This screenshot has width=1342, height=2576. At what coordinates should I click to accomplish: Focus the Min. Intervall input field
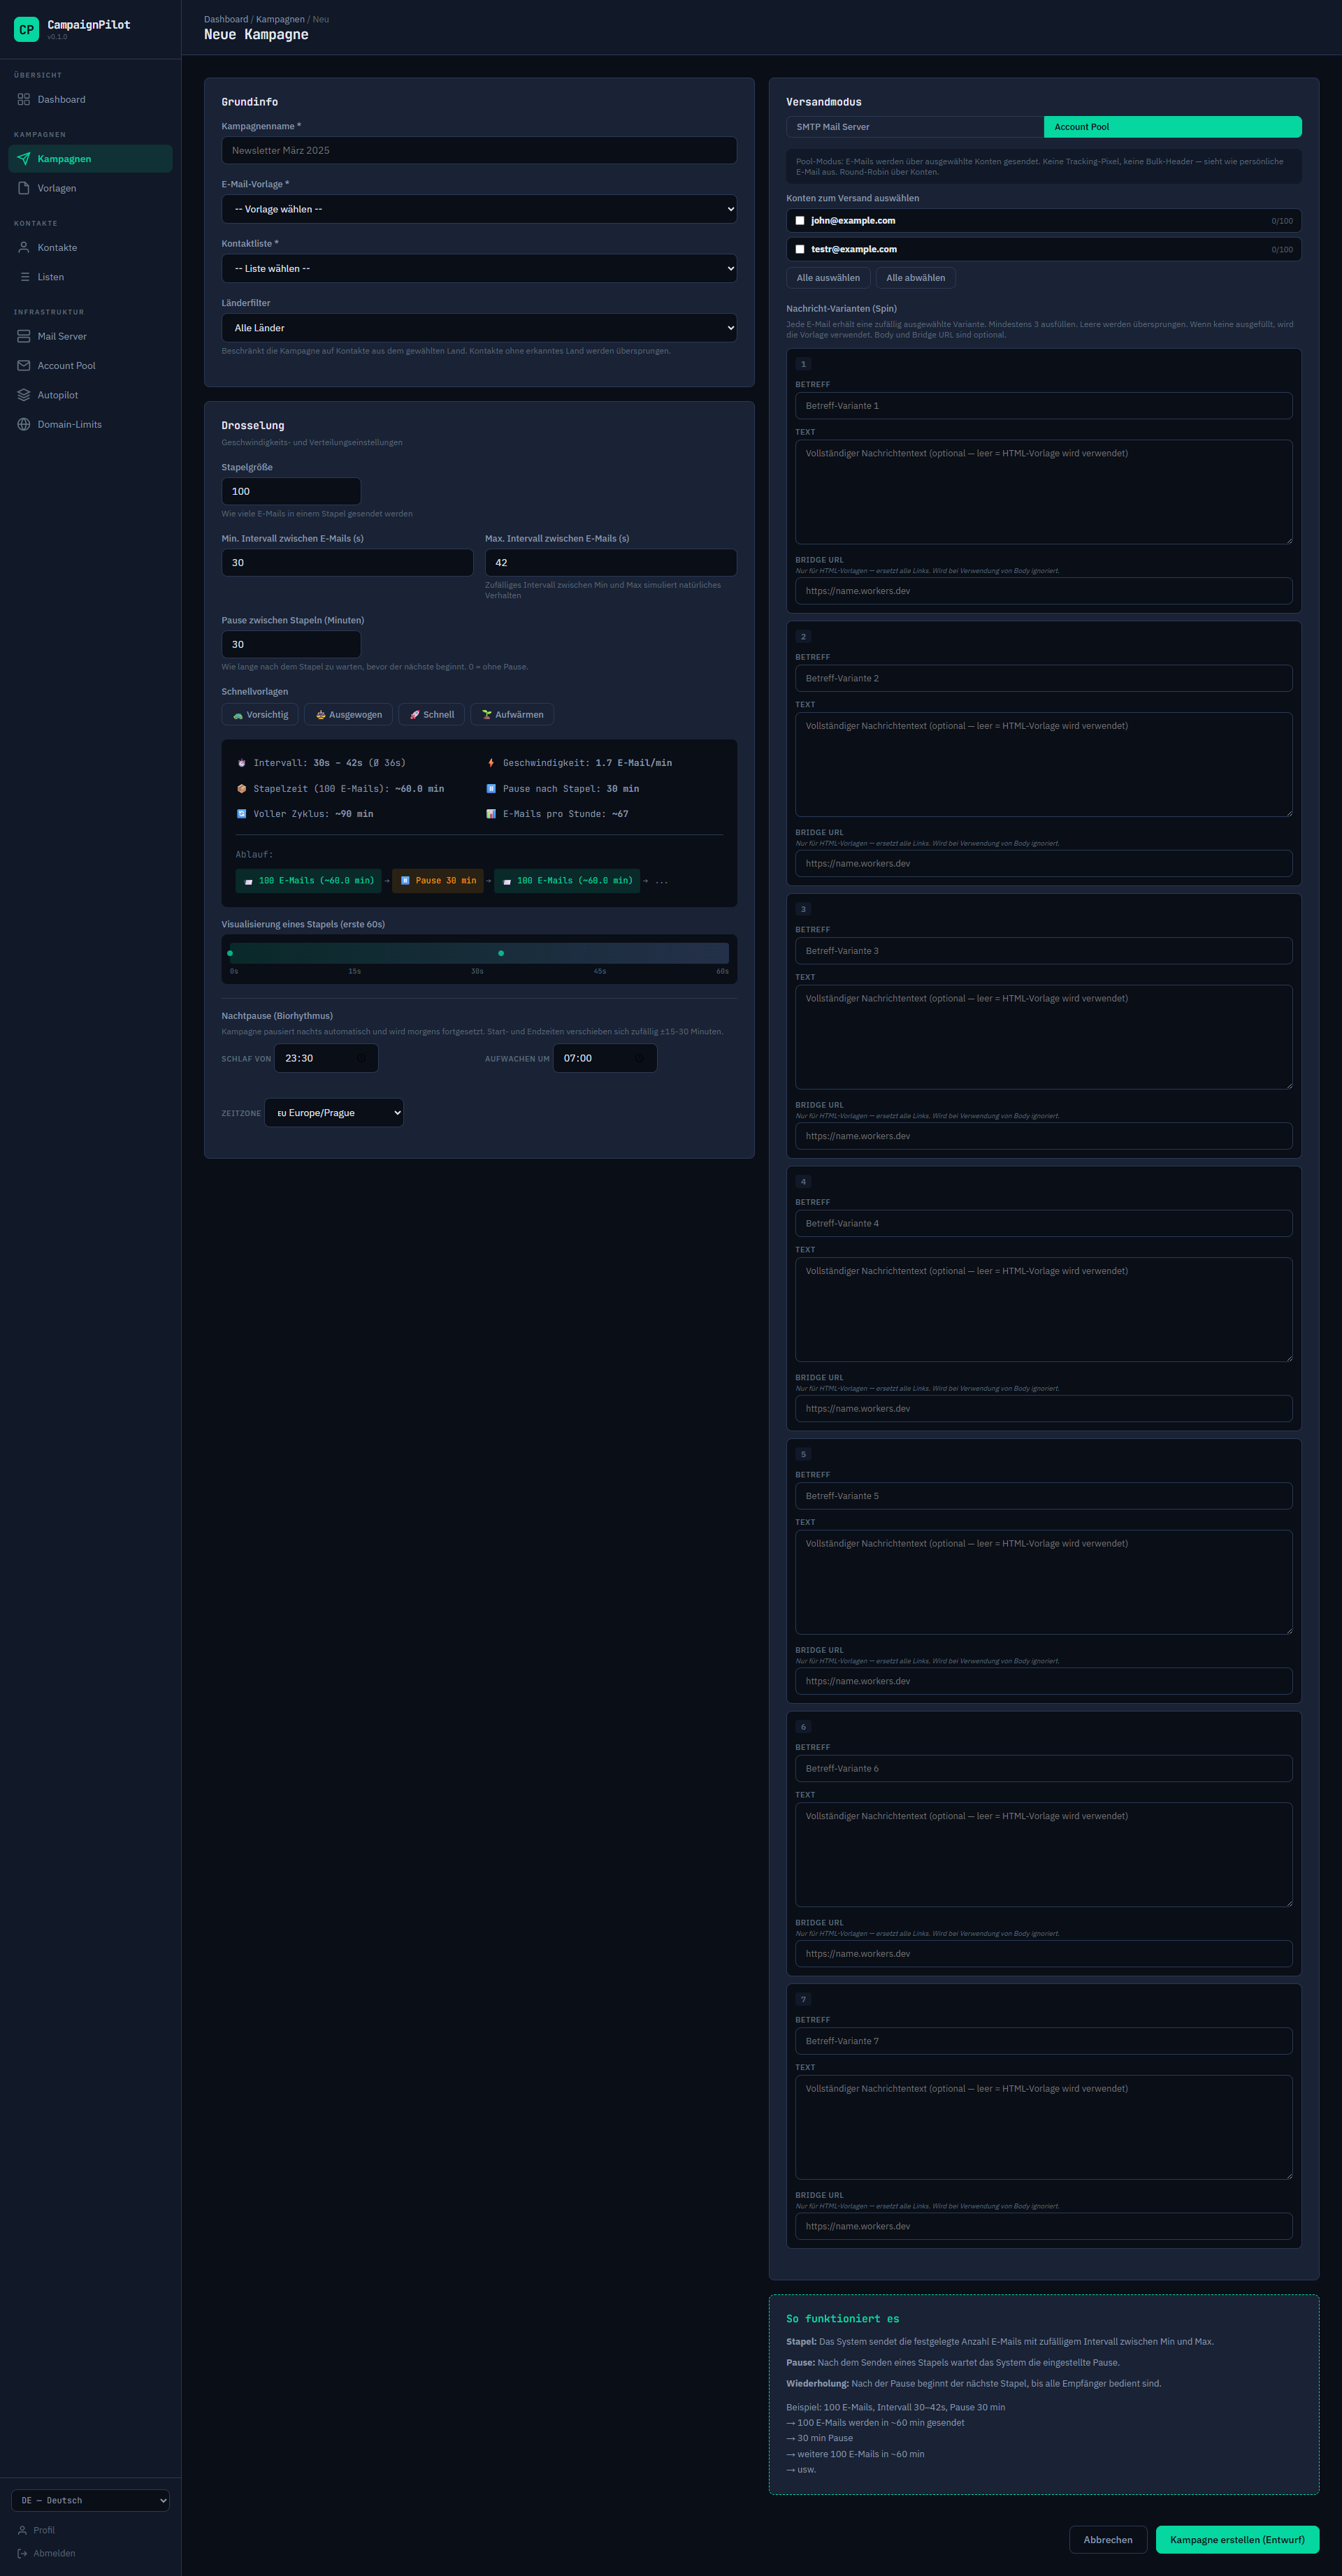pyautogui.click(x=347, y=562)
